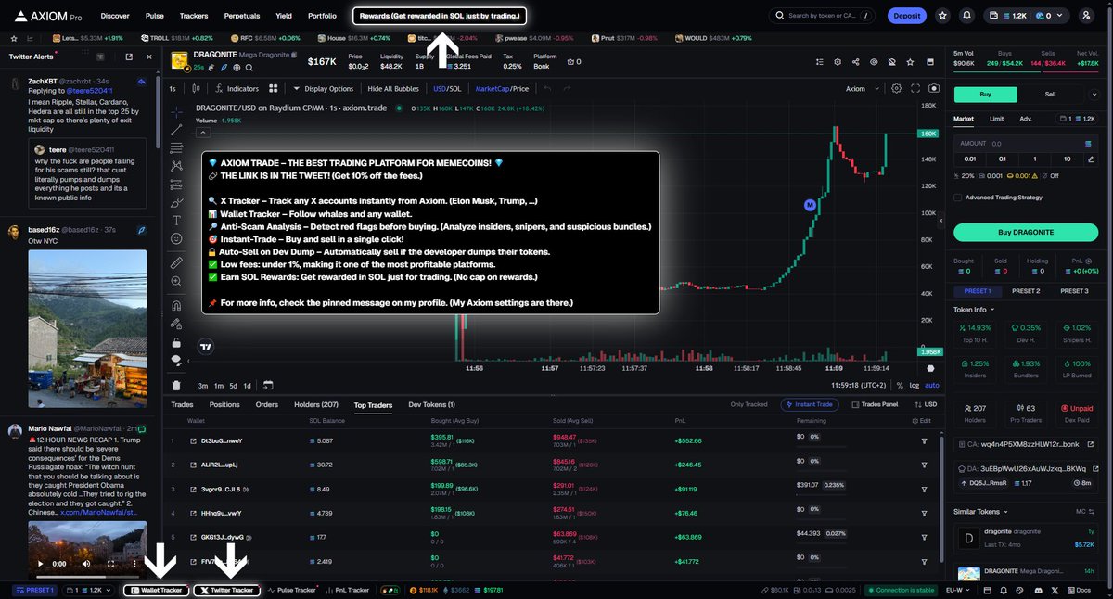
Task: Open the chart layout grid icon
Action: point(273,89)
